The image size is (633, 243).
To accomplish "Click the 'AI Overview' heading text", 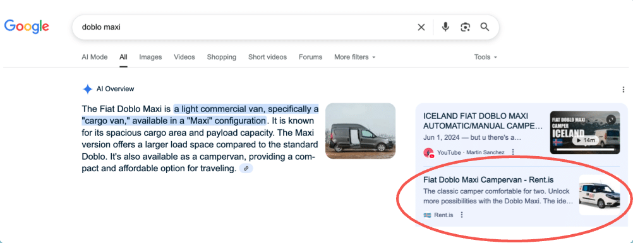I will pos(115,89).
